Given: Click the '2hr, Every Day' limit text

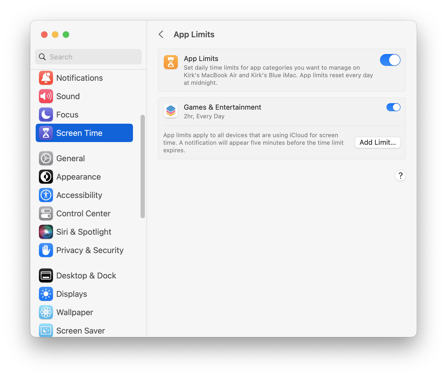Looking at the screenshot, I should point(204,116).
